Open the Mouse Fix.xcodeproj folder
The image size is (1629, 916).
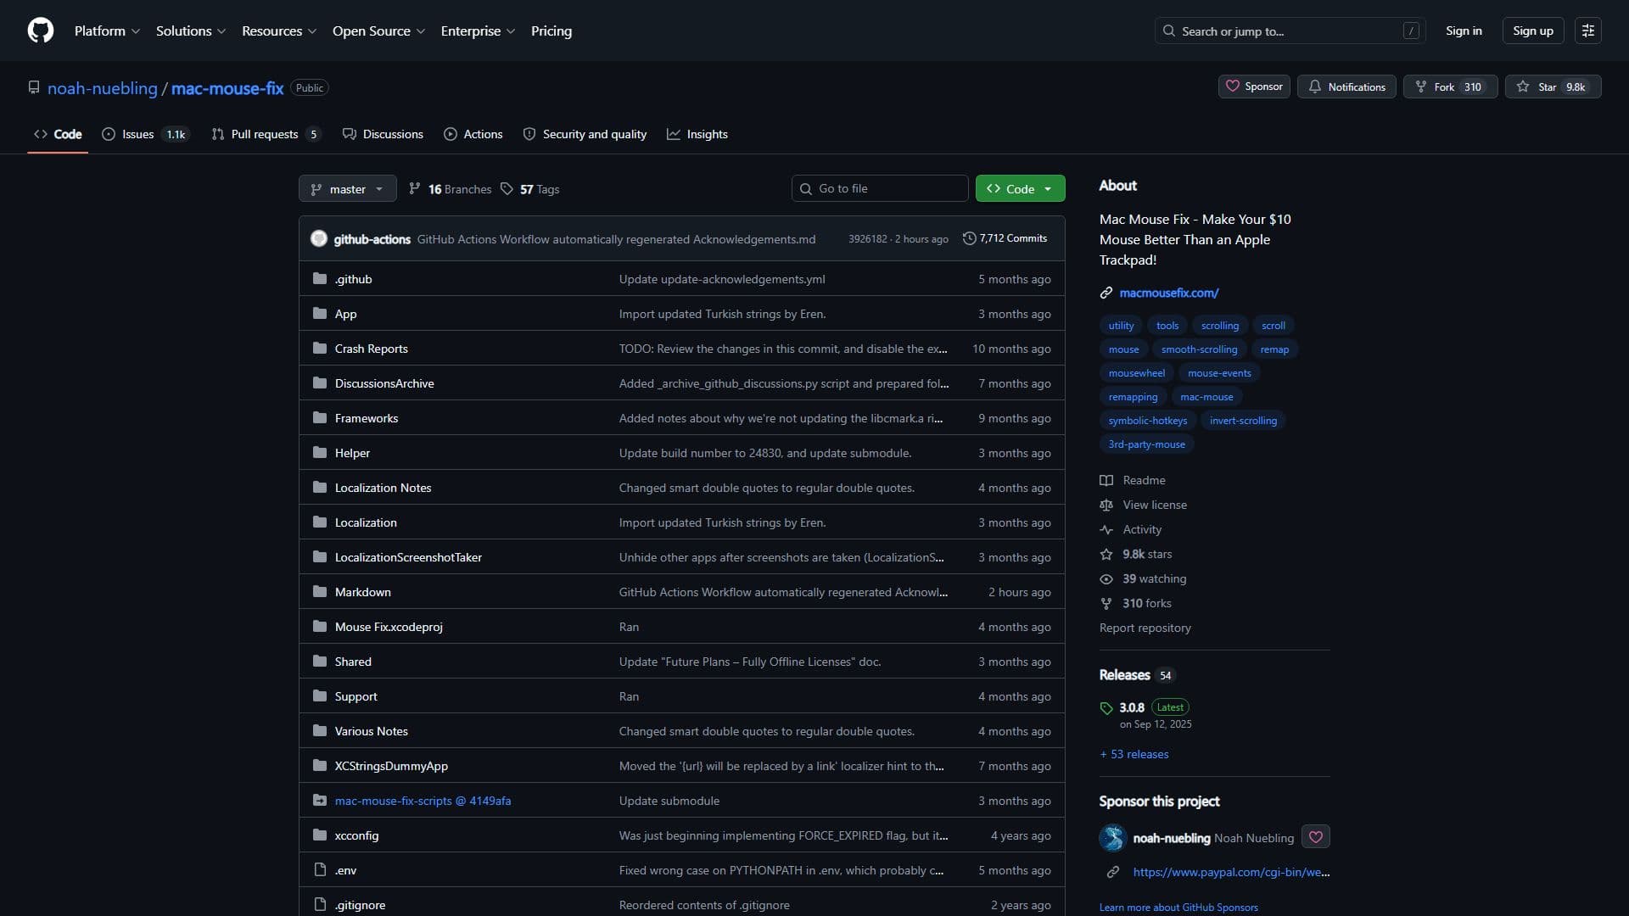389,627
